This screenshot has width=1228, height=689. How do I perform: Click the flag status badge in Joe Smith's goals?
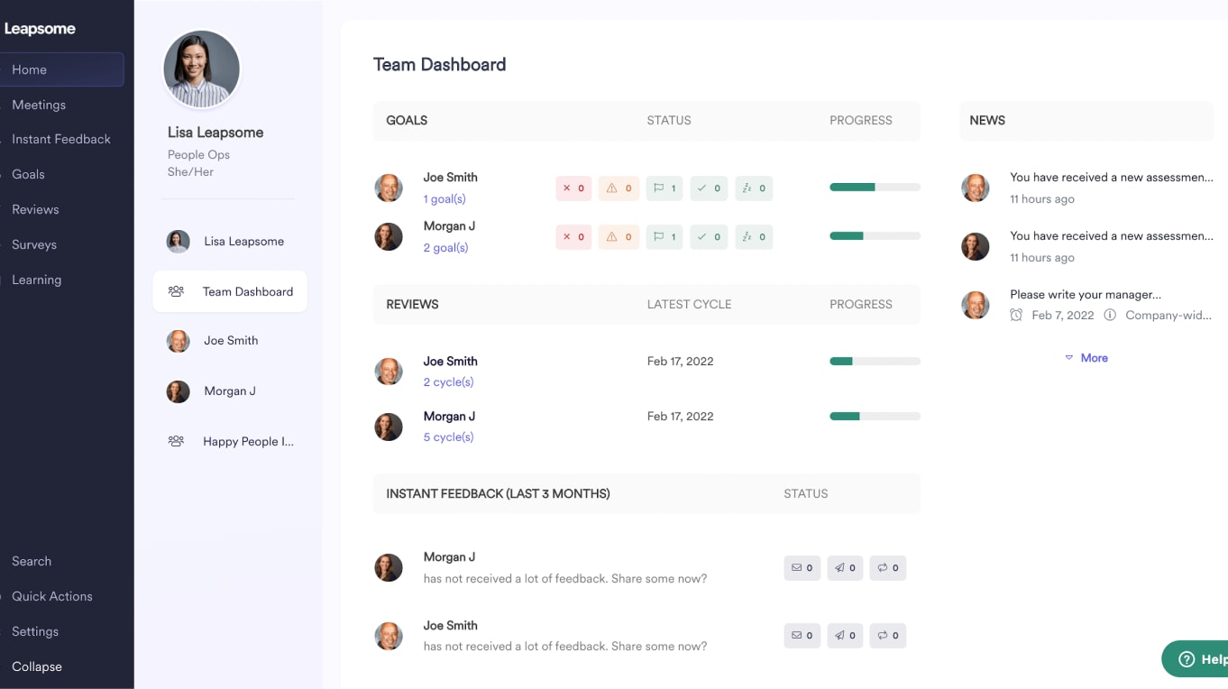pyautogui.click(x=664, y=188)
